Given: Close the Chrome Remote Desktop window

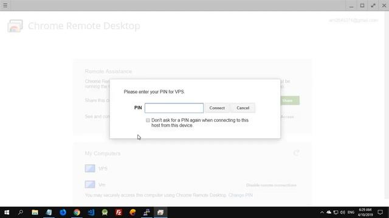Looking at the screenshot, I should (x=384, y=5).
